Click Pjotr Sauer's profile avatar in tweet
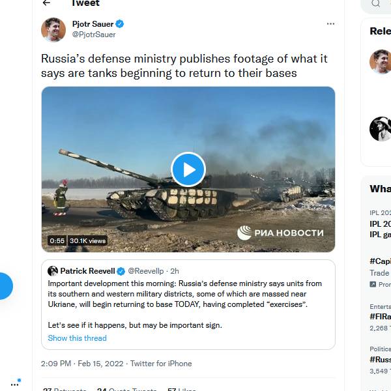The image size is (391, 391). coord(53,29)
